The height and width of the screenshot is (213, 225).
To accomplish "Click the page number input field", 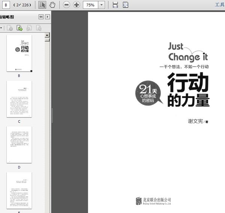I will 7,5.
